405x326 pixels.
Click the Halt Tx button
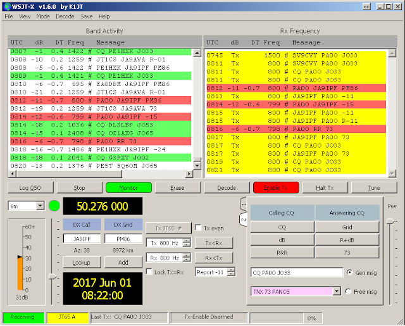tap(325, 188)
